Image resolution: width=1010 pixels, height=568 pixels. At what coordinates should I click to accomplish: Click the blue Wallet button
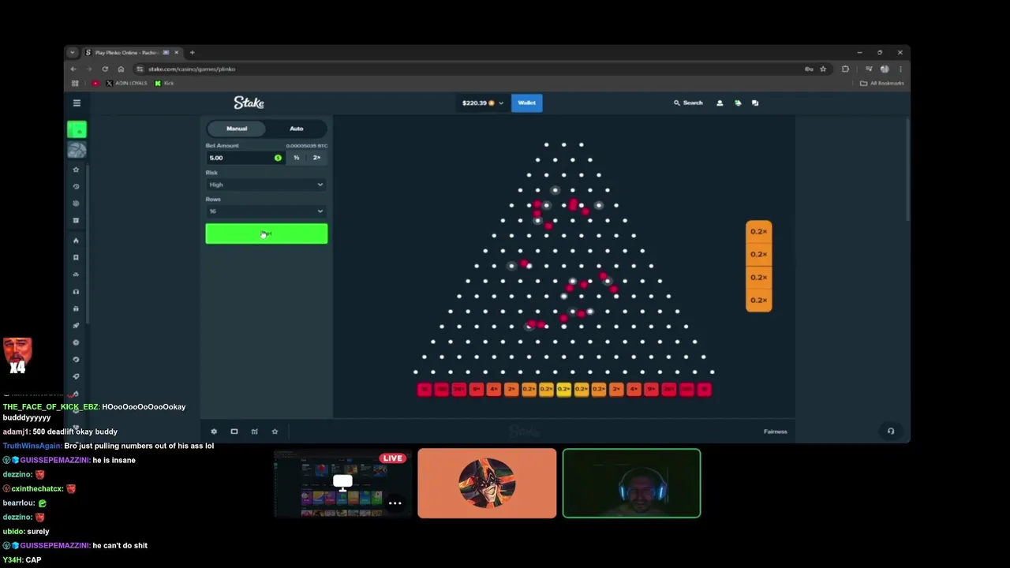[x=526, y=103]
